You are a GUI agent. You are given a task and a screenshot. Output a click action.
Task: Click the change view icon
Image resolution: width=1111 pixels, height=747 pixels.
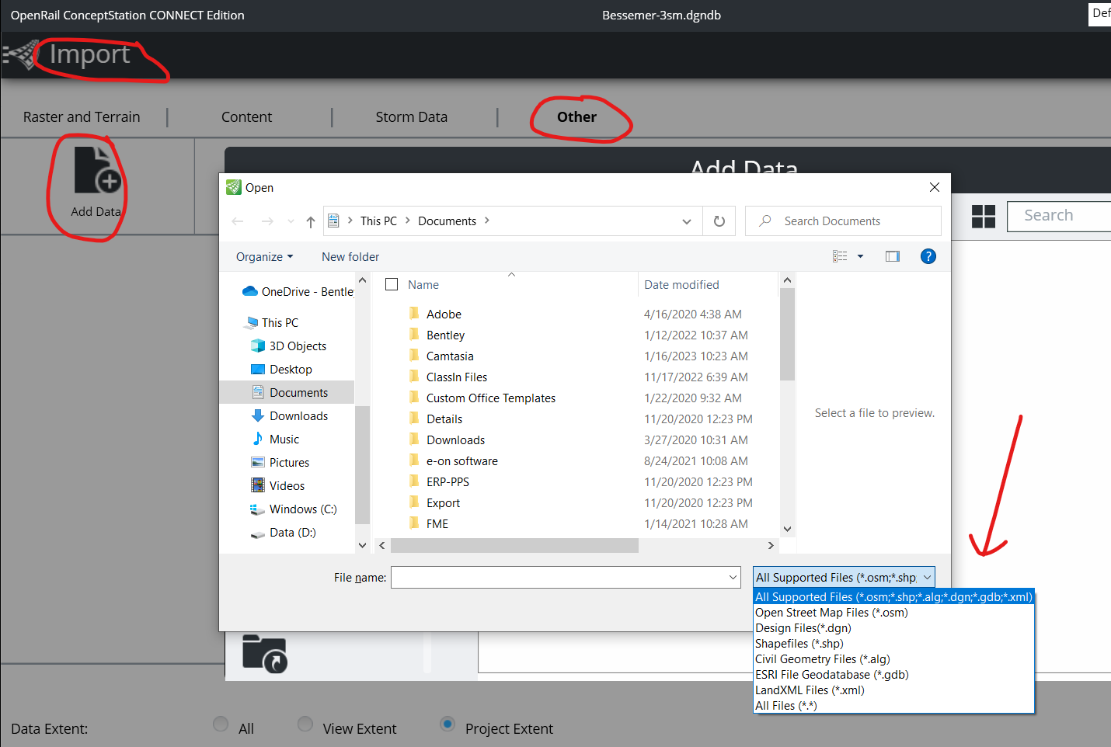pyautogui.click(x=840, y=256)
